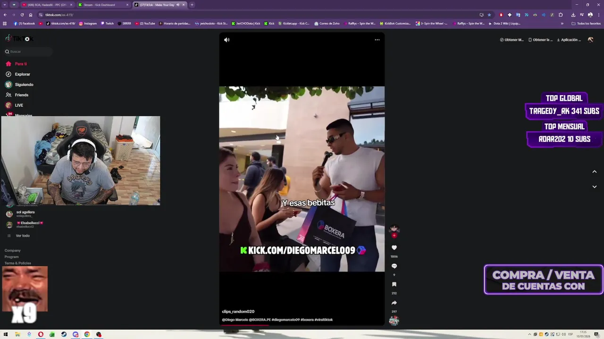Open the Siguiendo feed
The image size is (604, 339).
pyautogui.click(x=19, y=85)
